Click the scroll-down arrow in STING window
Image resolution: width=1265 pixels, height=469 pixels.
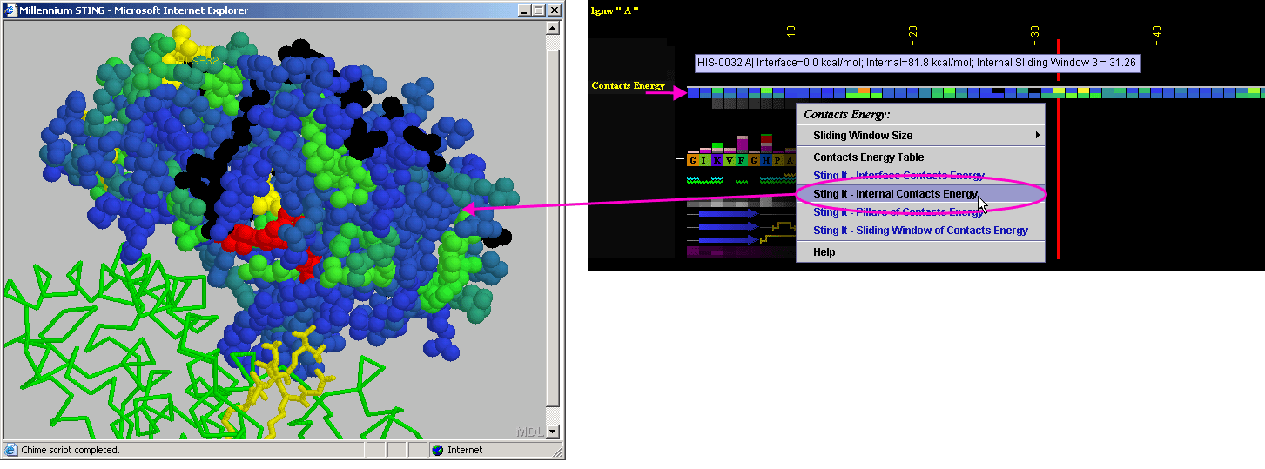coord(553,432)
